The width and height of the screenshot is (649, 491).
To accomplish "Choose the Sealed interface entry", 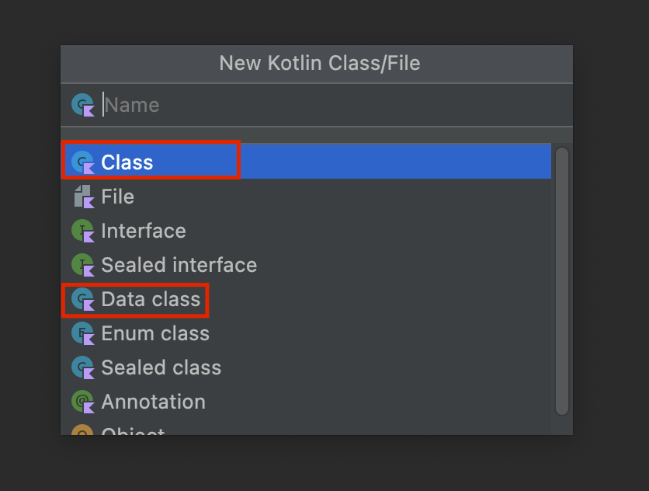I will (x=179, y=265).
